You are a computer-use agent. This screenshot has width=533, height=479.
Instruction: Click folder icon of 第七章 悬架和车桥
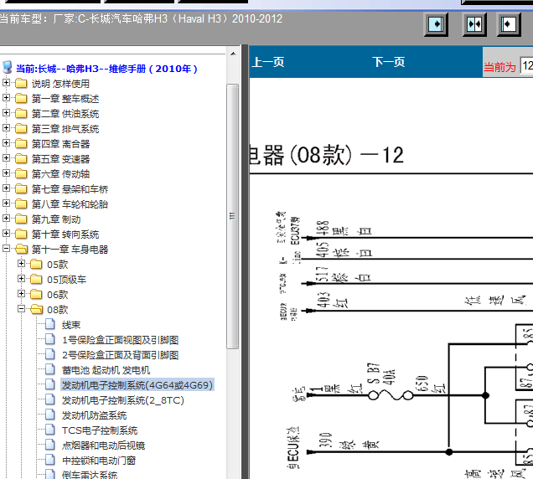coord(21,188)
